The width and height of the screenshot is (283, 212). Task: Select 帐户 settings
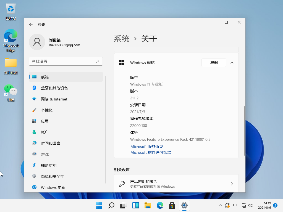[x=45, y=132]
